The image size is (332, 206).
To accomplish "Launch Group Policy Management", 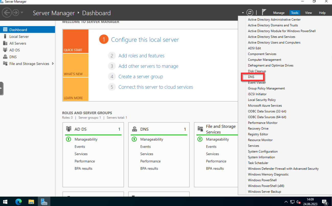I will [266, 88].
